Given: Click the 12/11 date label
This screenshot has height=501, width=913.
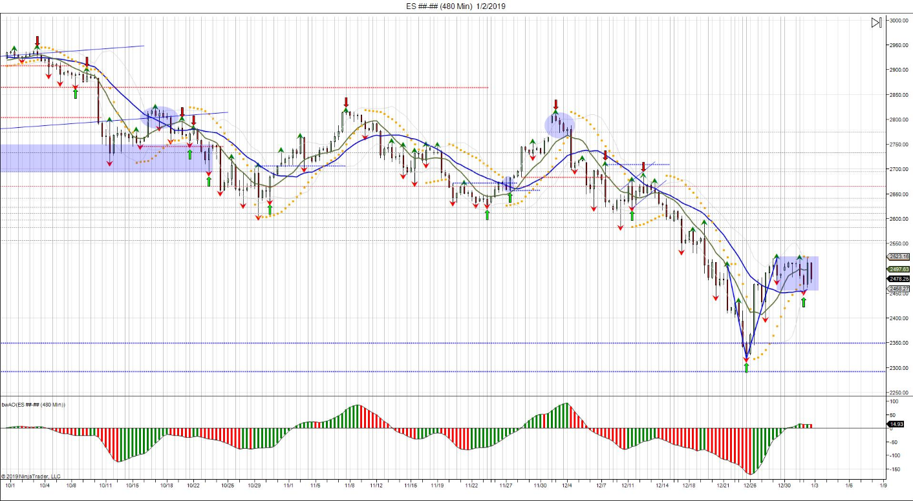Looking at the screenshot, I should [x=628, y=485].
